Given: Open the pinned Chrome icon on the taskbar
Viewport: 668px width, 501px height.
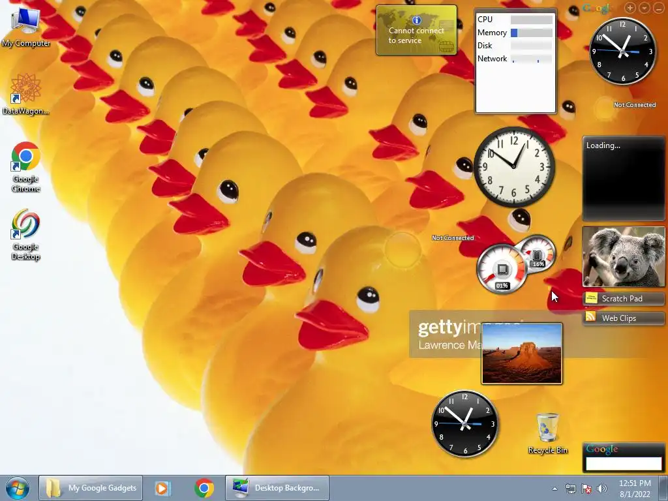Looking at the screenshot, I should click(x=204, y=488).
